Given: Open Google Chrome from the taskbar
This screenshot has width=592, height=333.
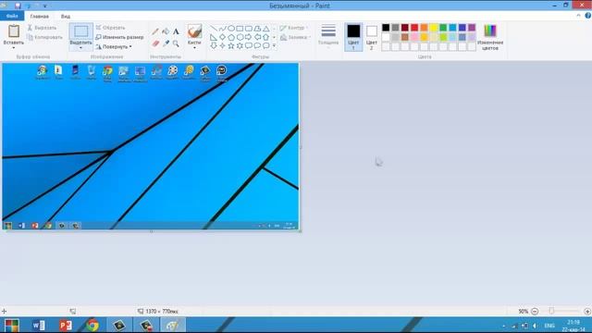Looking at the screenshot, I should click(92, 325).
